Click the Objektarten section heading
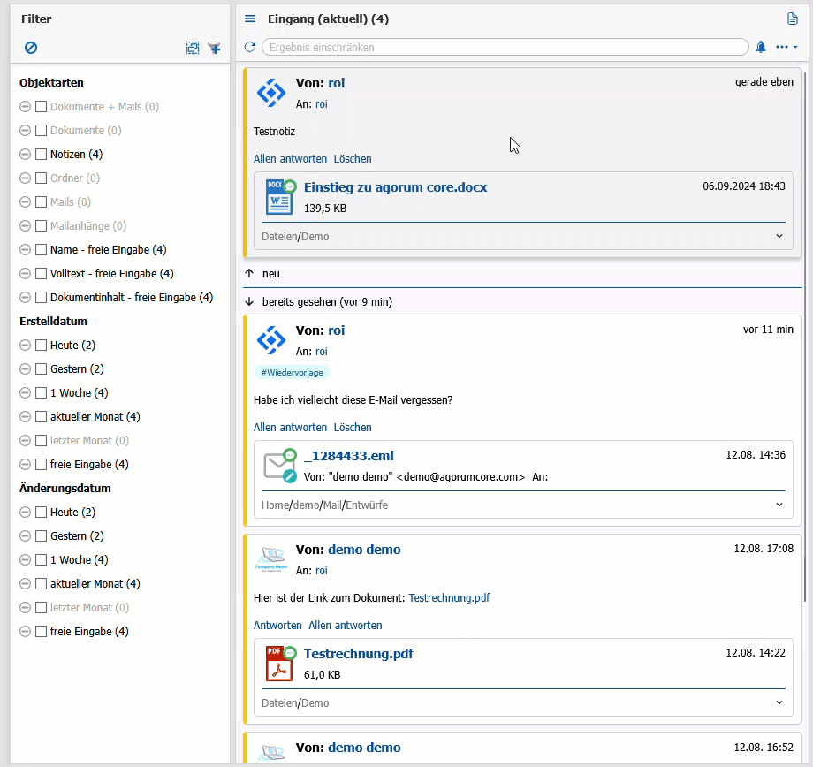 tap(51, 82)
